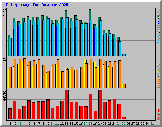162x127 pixels.
Task: Click the red KBytes bar for day 1
Action: [x=10, y=114]
